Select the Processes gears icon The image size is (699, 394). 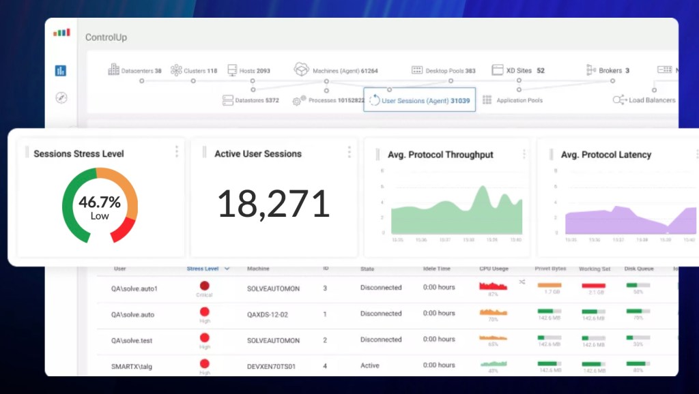[x=299, y=101]
